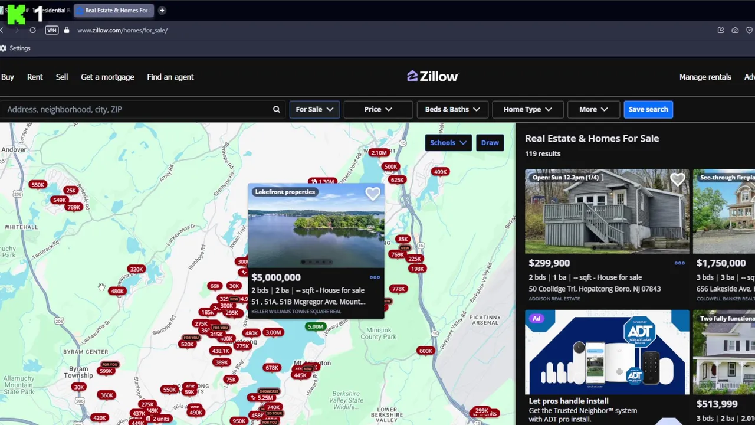The height and width of the screenshot is (425, 755).
Task: Click the address search input field
Action: [136, 109]
